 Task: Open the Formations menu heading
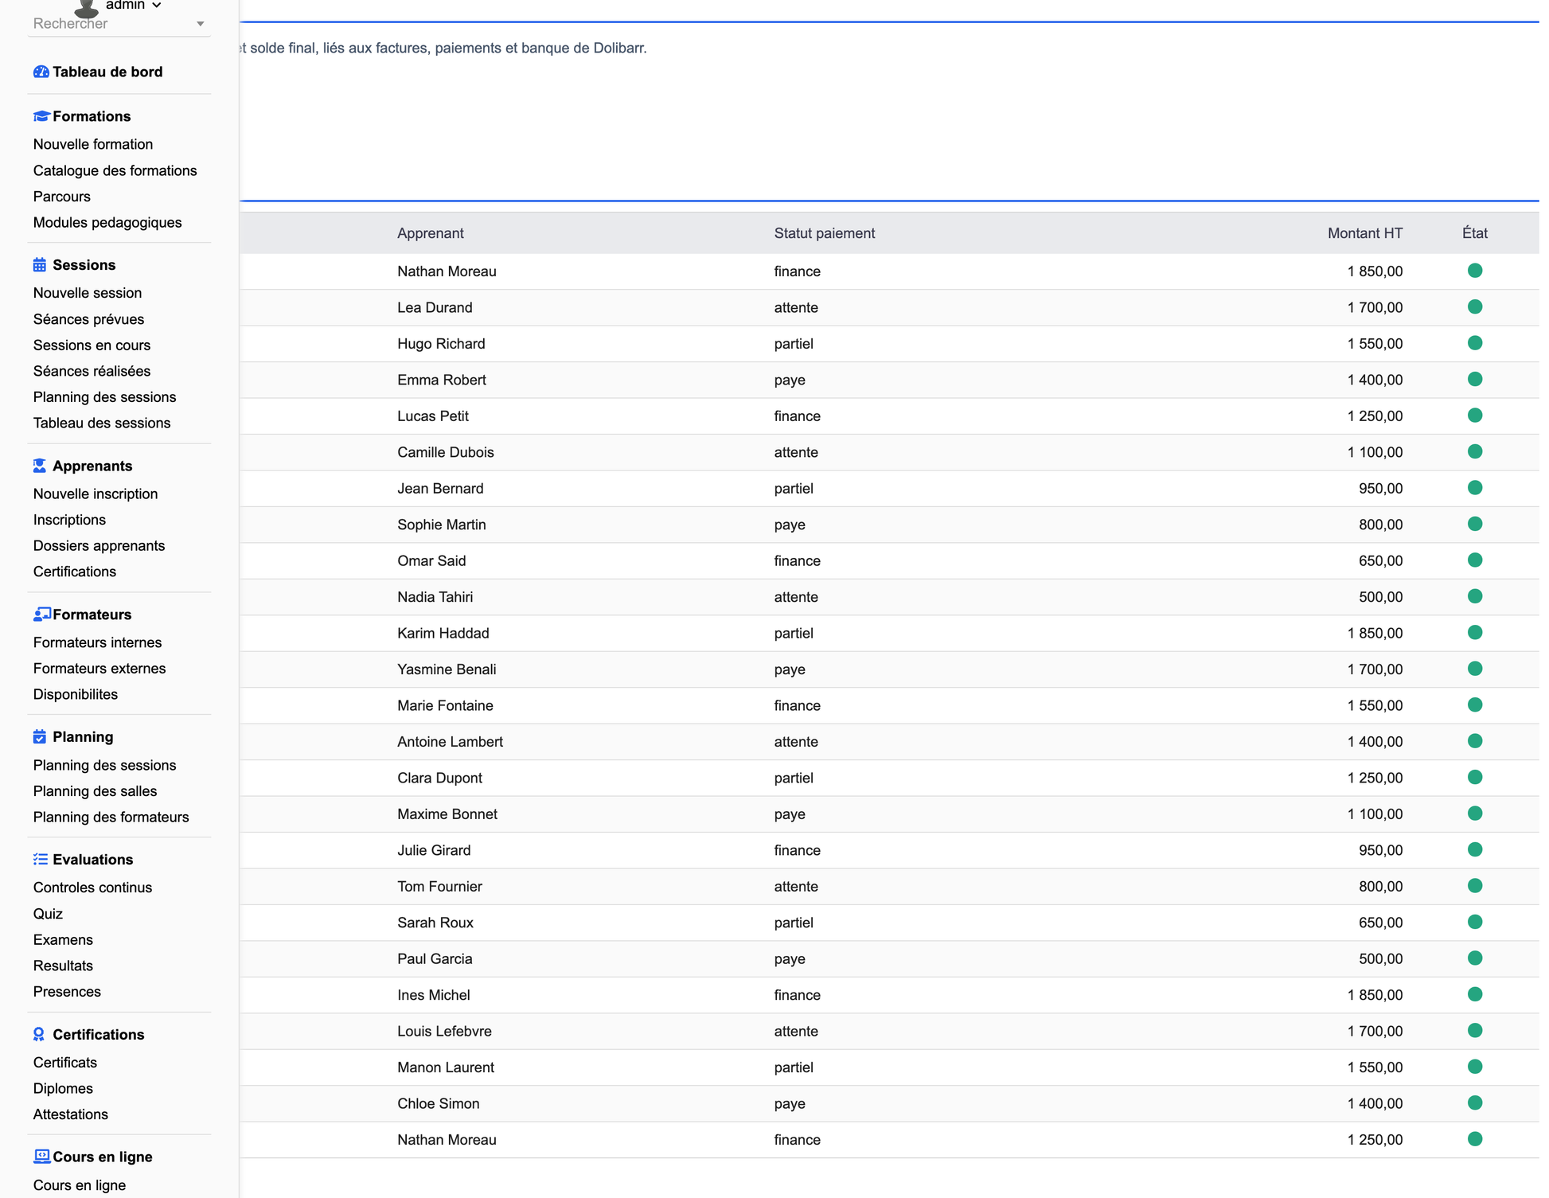[x=92, y=116]
